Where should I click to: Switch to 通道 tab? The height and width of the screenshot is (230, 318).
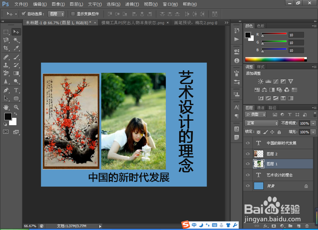(261, 108)
